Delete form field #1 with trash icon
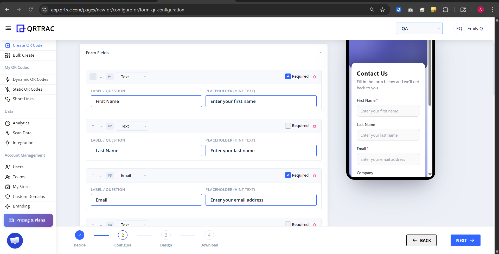 tap(315, 77)
